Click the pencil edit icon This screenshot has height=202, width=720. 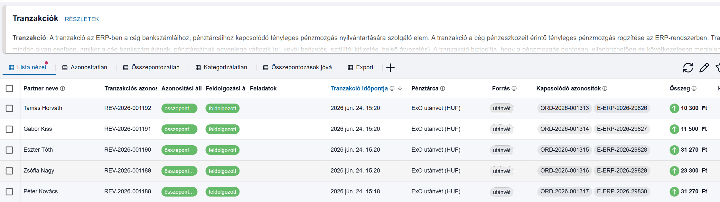[x=704, y=68]
